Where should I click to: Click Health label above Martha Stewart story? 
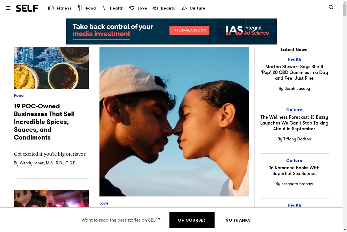click(294, 59)
